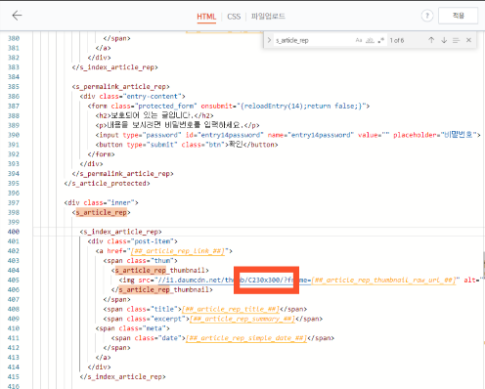
Task: Toggle Match Case (Aa) in find bar
Action: click(x=359, y=40)
